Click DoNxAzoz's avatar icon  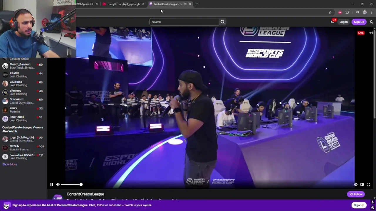click(5, 101)
